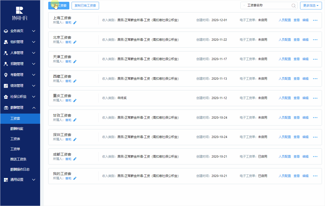Click creation date 2020-11-13
The width and height of the screenshot is (325, 206).
(219, 79)
